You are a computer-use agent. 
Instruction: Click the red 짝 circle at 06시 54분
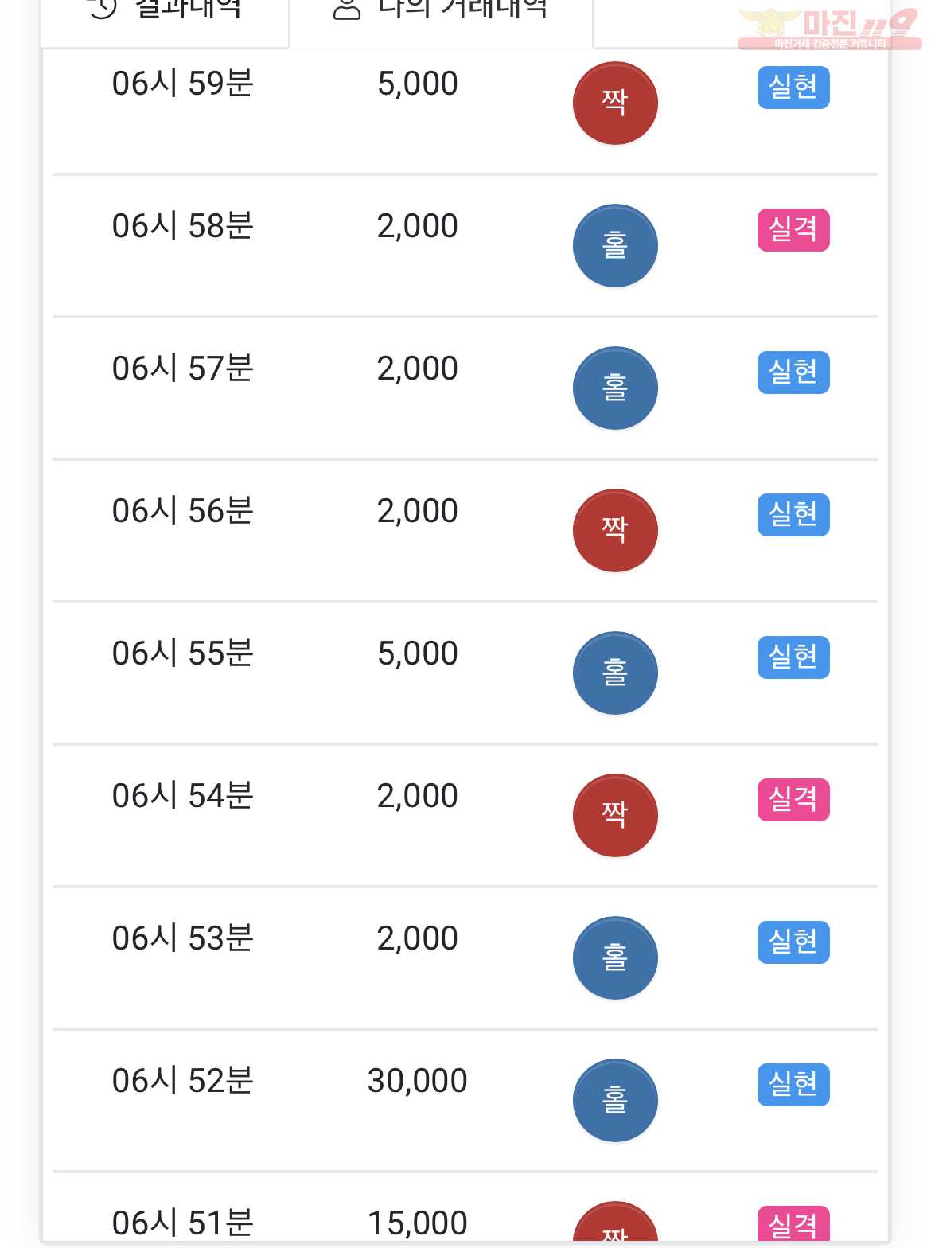615,816
